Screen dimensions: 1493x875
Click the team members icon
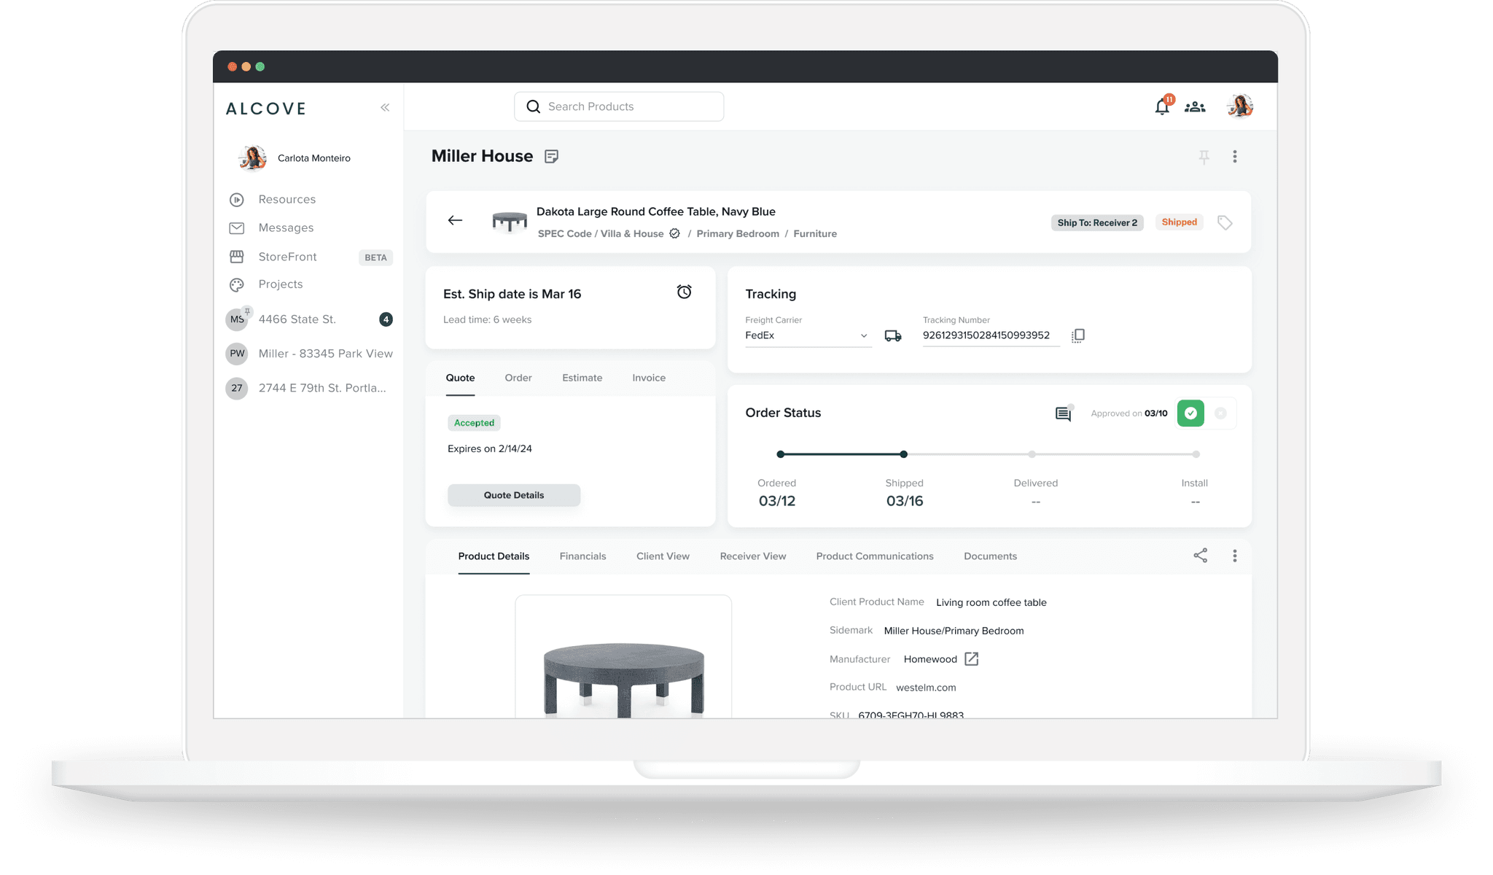tap(1195, 107)
